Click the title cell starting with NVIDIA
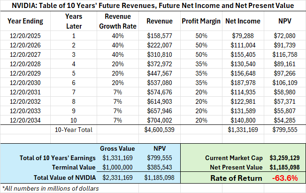Image resolution: width=306 pixels, height=193 pixels. point(153,6)
